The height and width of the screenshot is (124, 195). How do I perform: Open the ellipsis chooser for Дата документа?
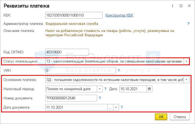pyautogui.click(x=110, y=107)
